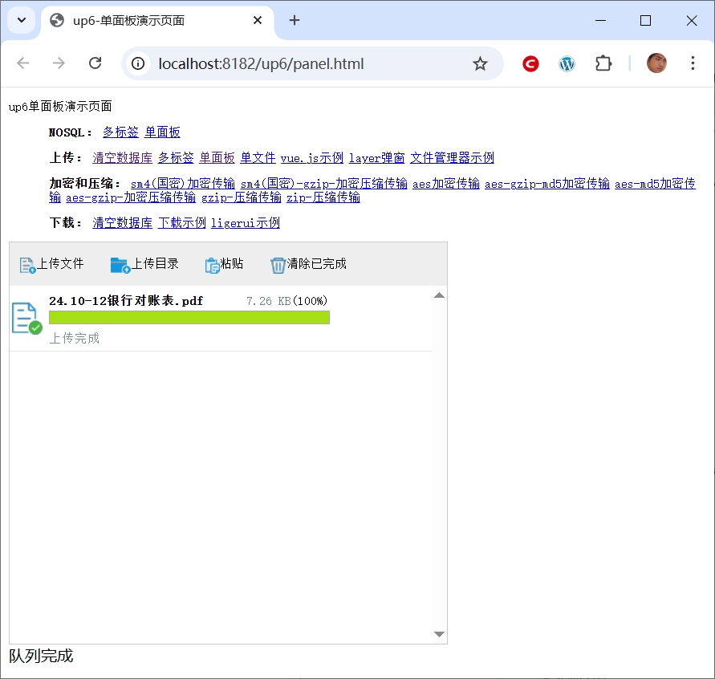
Task: Open the tab search dropdown arrow
Action: tap(22, 20)
